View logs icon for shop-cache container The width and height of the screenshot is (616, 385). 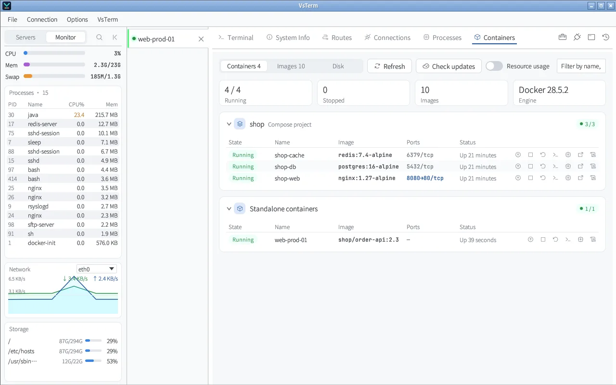pyautogui.click(x=593, y=155)
